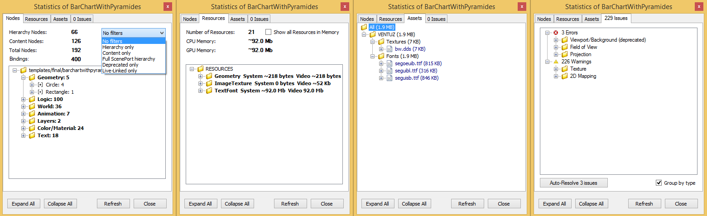Choose Full ScenePort hierarchy from filter list
This screenshot has height=216, width=707.
pyautogui.click(x=129, y=59)
